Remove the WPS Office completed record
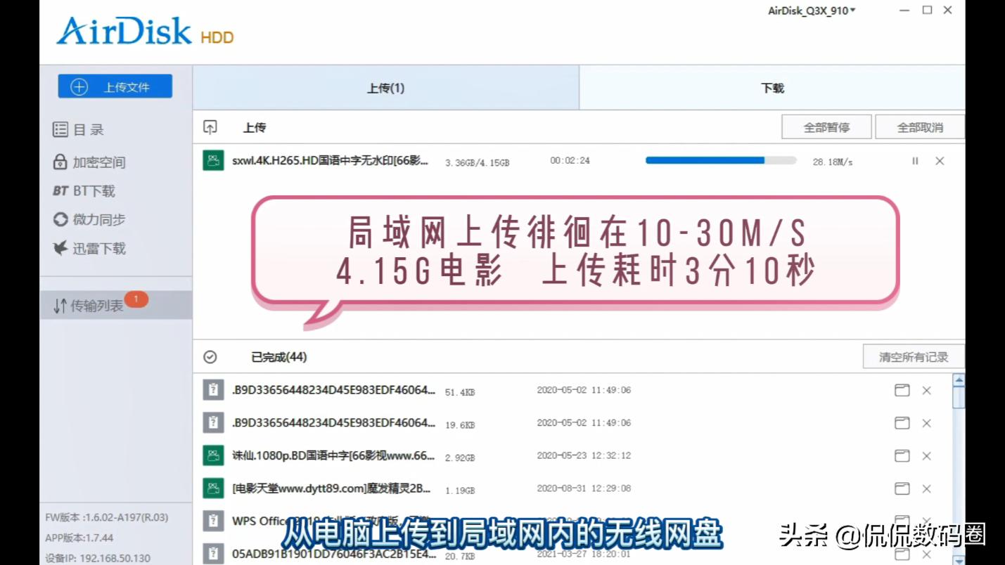Image resolution: width=1005 pixels, height=565 pixels. 926,520
